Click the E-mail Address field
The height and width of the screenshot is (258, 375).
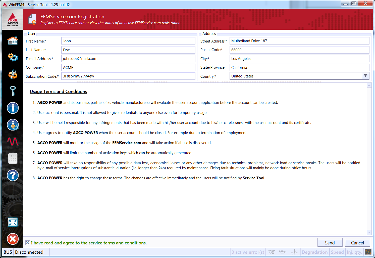(x=128, y=59)
